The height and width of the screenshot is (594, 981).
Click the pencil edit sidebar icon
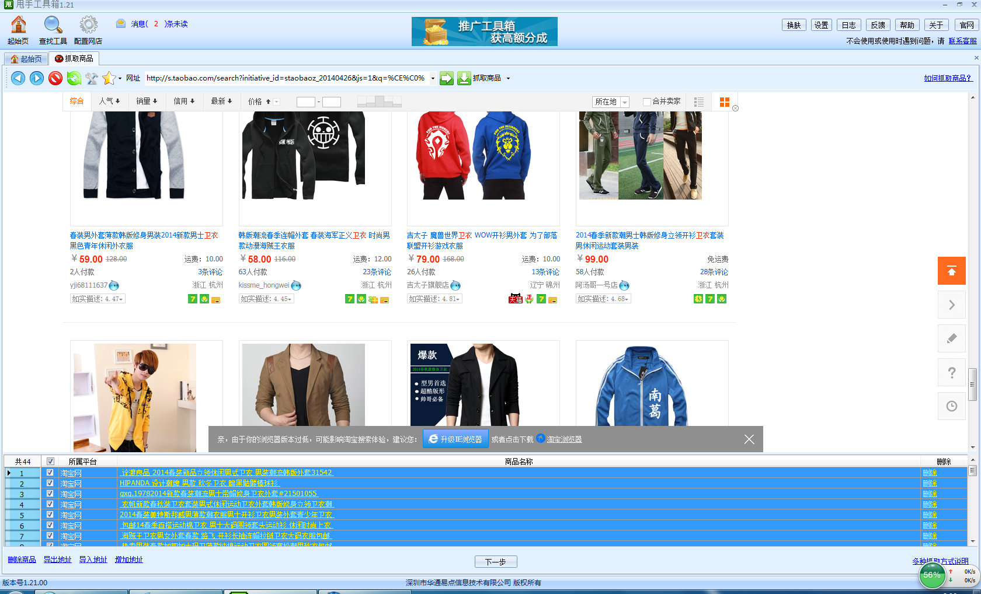pyautogui.click(x=952, y=338)
